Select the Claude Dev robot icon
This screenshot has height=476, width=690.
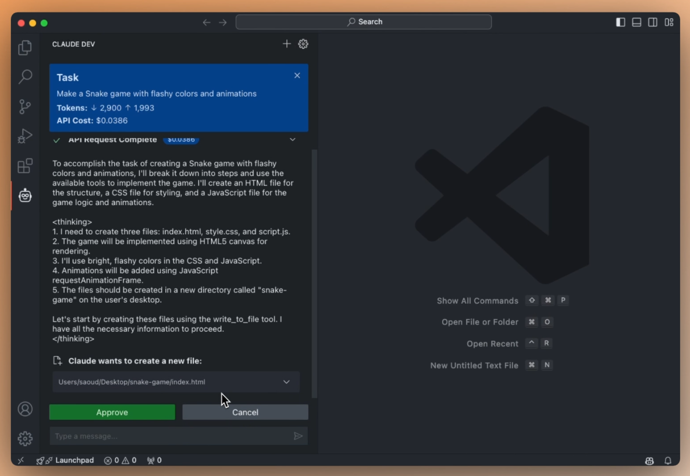click(25, 196)
